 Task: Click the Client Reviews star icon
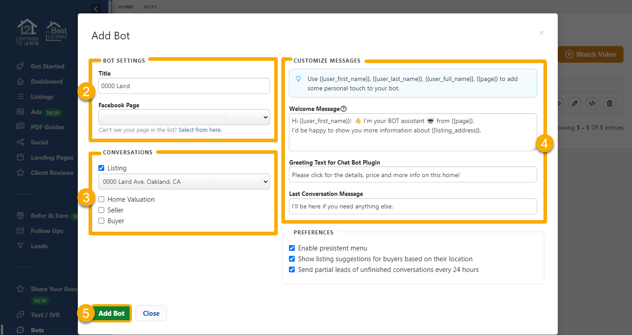click(x=20, y=173)
